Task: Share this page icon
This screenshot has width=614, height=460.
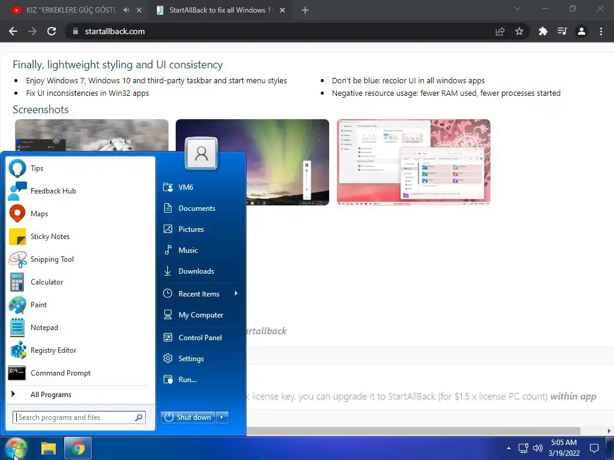Action: (500, 31)
